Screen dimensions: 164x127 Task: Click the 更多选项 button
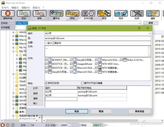click(139, 111)
